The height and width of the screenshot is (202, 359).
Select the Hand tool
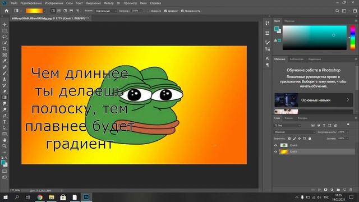click(4, 140)
